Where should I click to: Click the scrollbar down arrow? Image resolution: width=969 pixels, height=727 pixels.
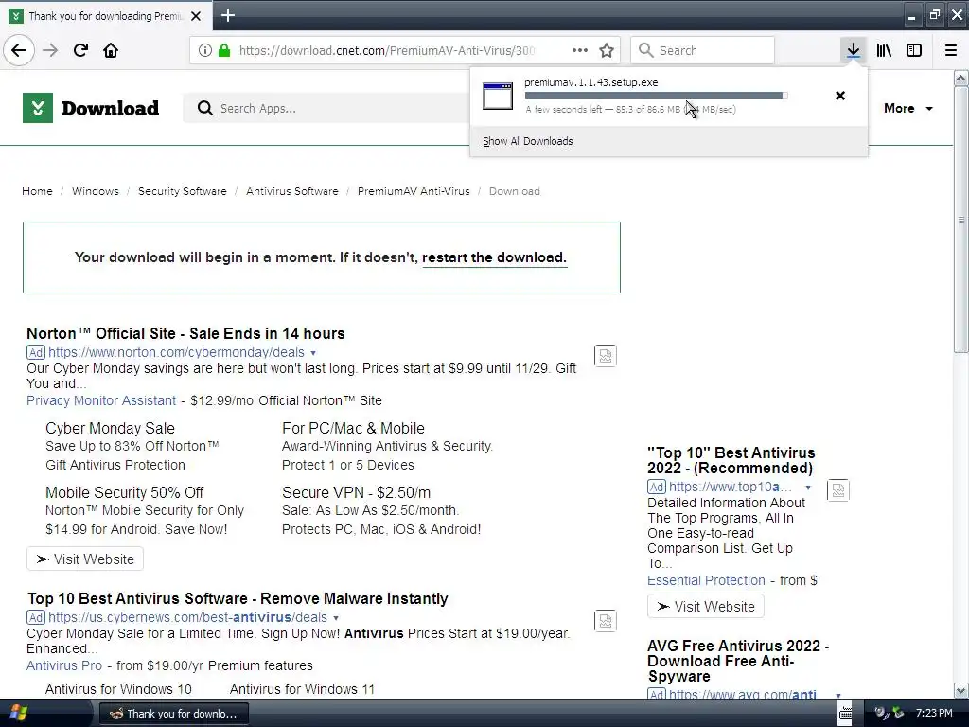(960, 690)
